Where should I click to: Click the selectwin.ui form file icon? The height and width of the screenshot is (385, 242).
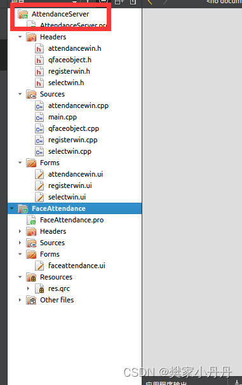tap(39, 197)
